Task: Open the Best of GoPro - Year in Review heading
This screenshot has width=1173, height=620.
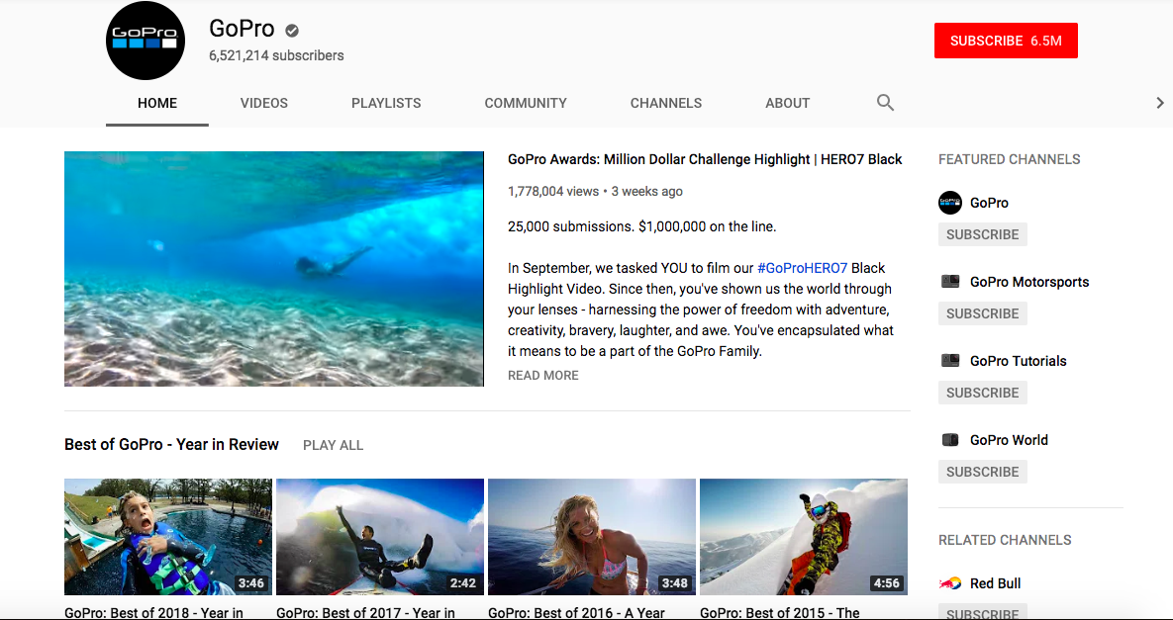Action: pyautogui.click(x=171, y=444)
